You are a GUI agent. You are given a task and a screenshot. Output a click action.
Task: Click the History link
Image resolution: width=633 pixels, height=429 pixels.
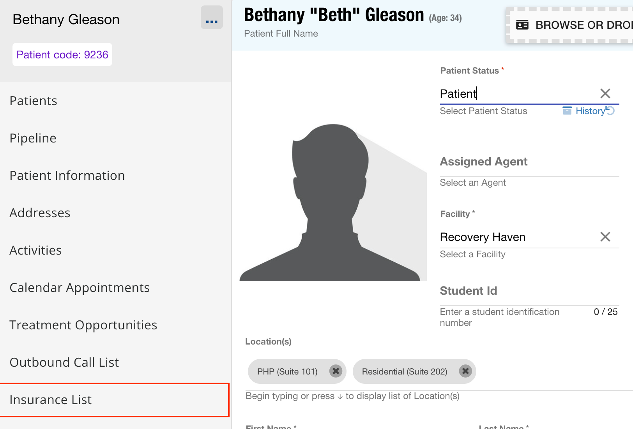pos(590,111)
